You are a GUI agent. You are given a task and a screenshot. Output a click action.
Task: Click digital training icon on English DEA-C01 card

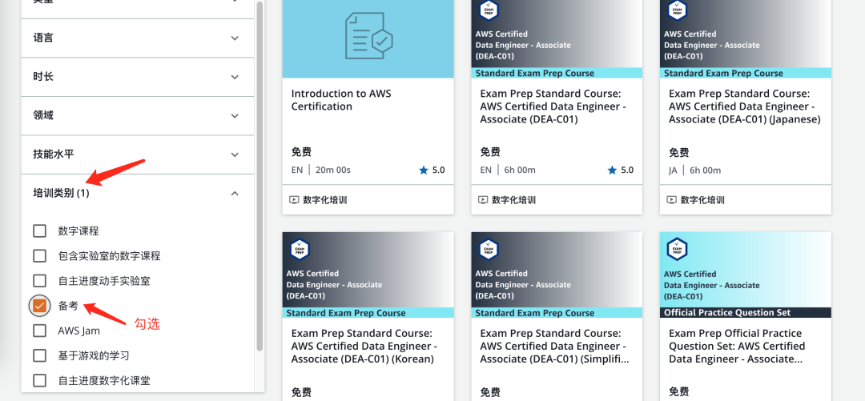483,199
